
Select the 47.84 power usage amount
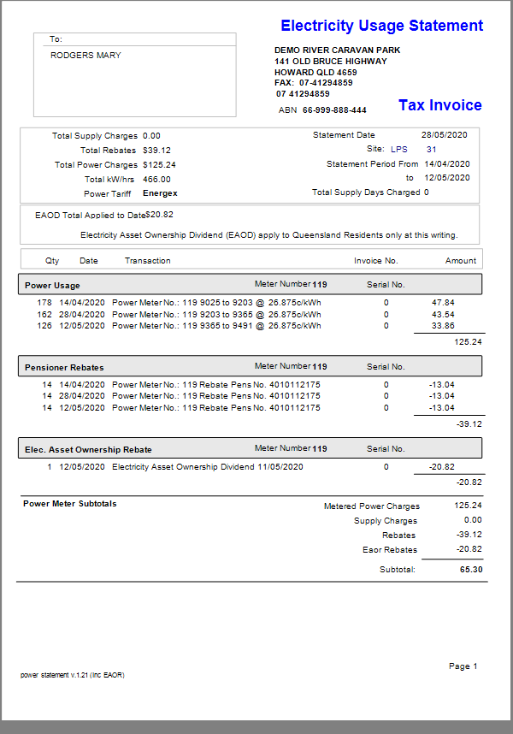pyautogui.click(x=443, y=303)
